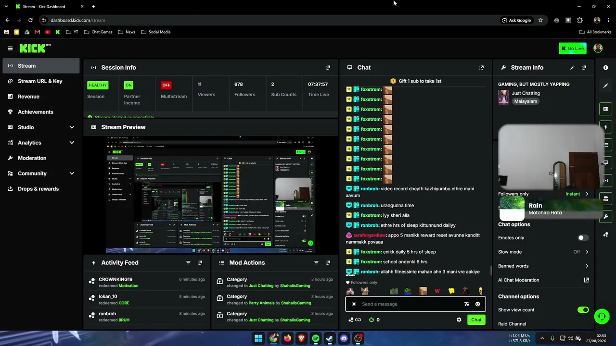
Task: Open the green support headset button
Action: pyautogui.click(x=602, y=316)
